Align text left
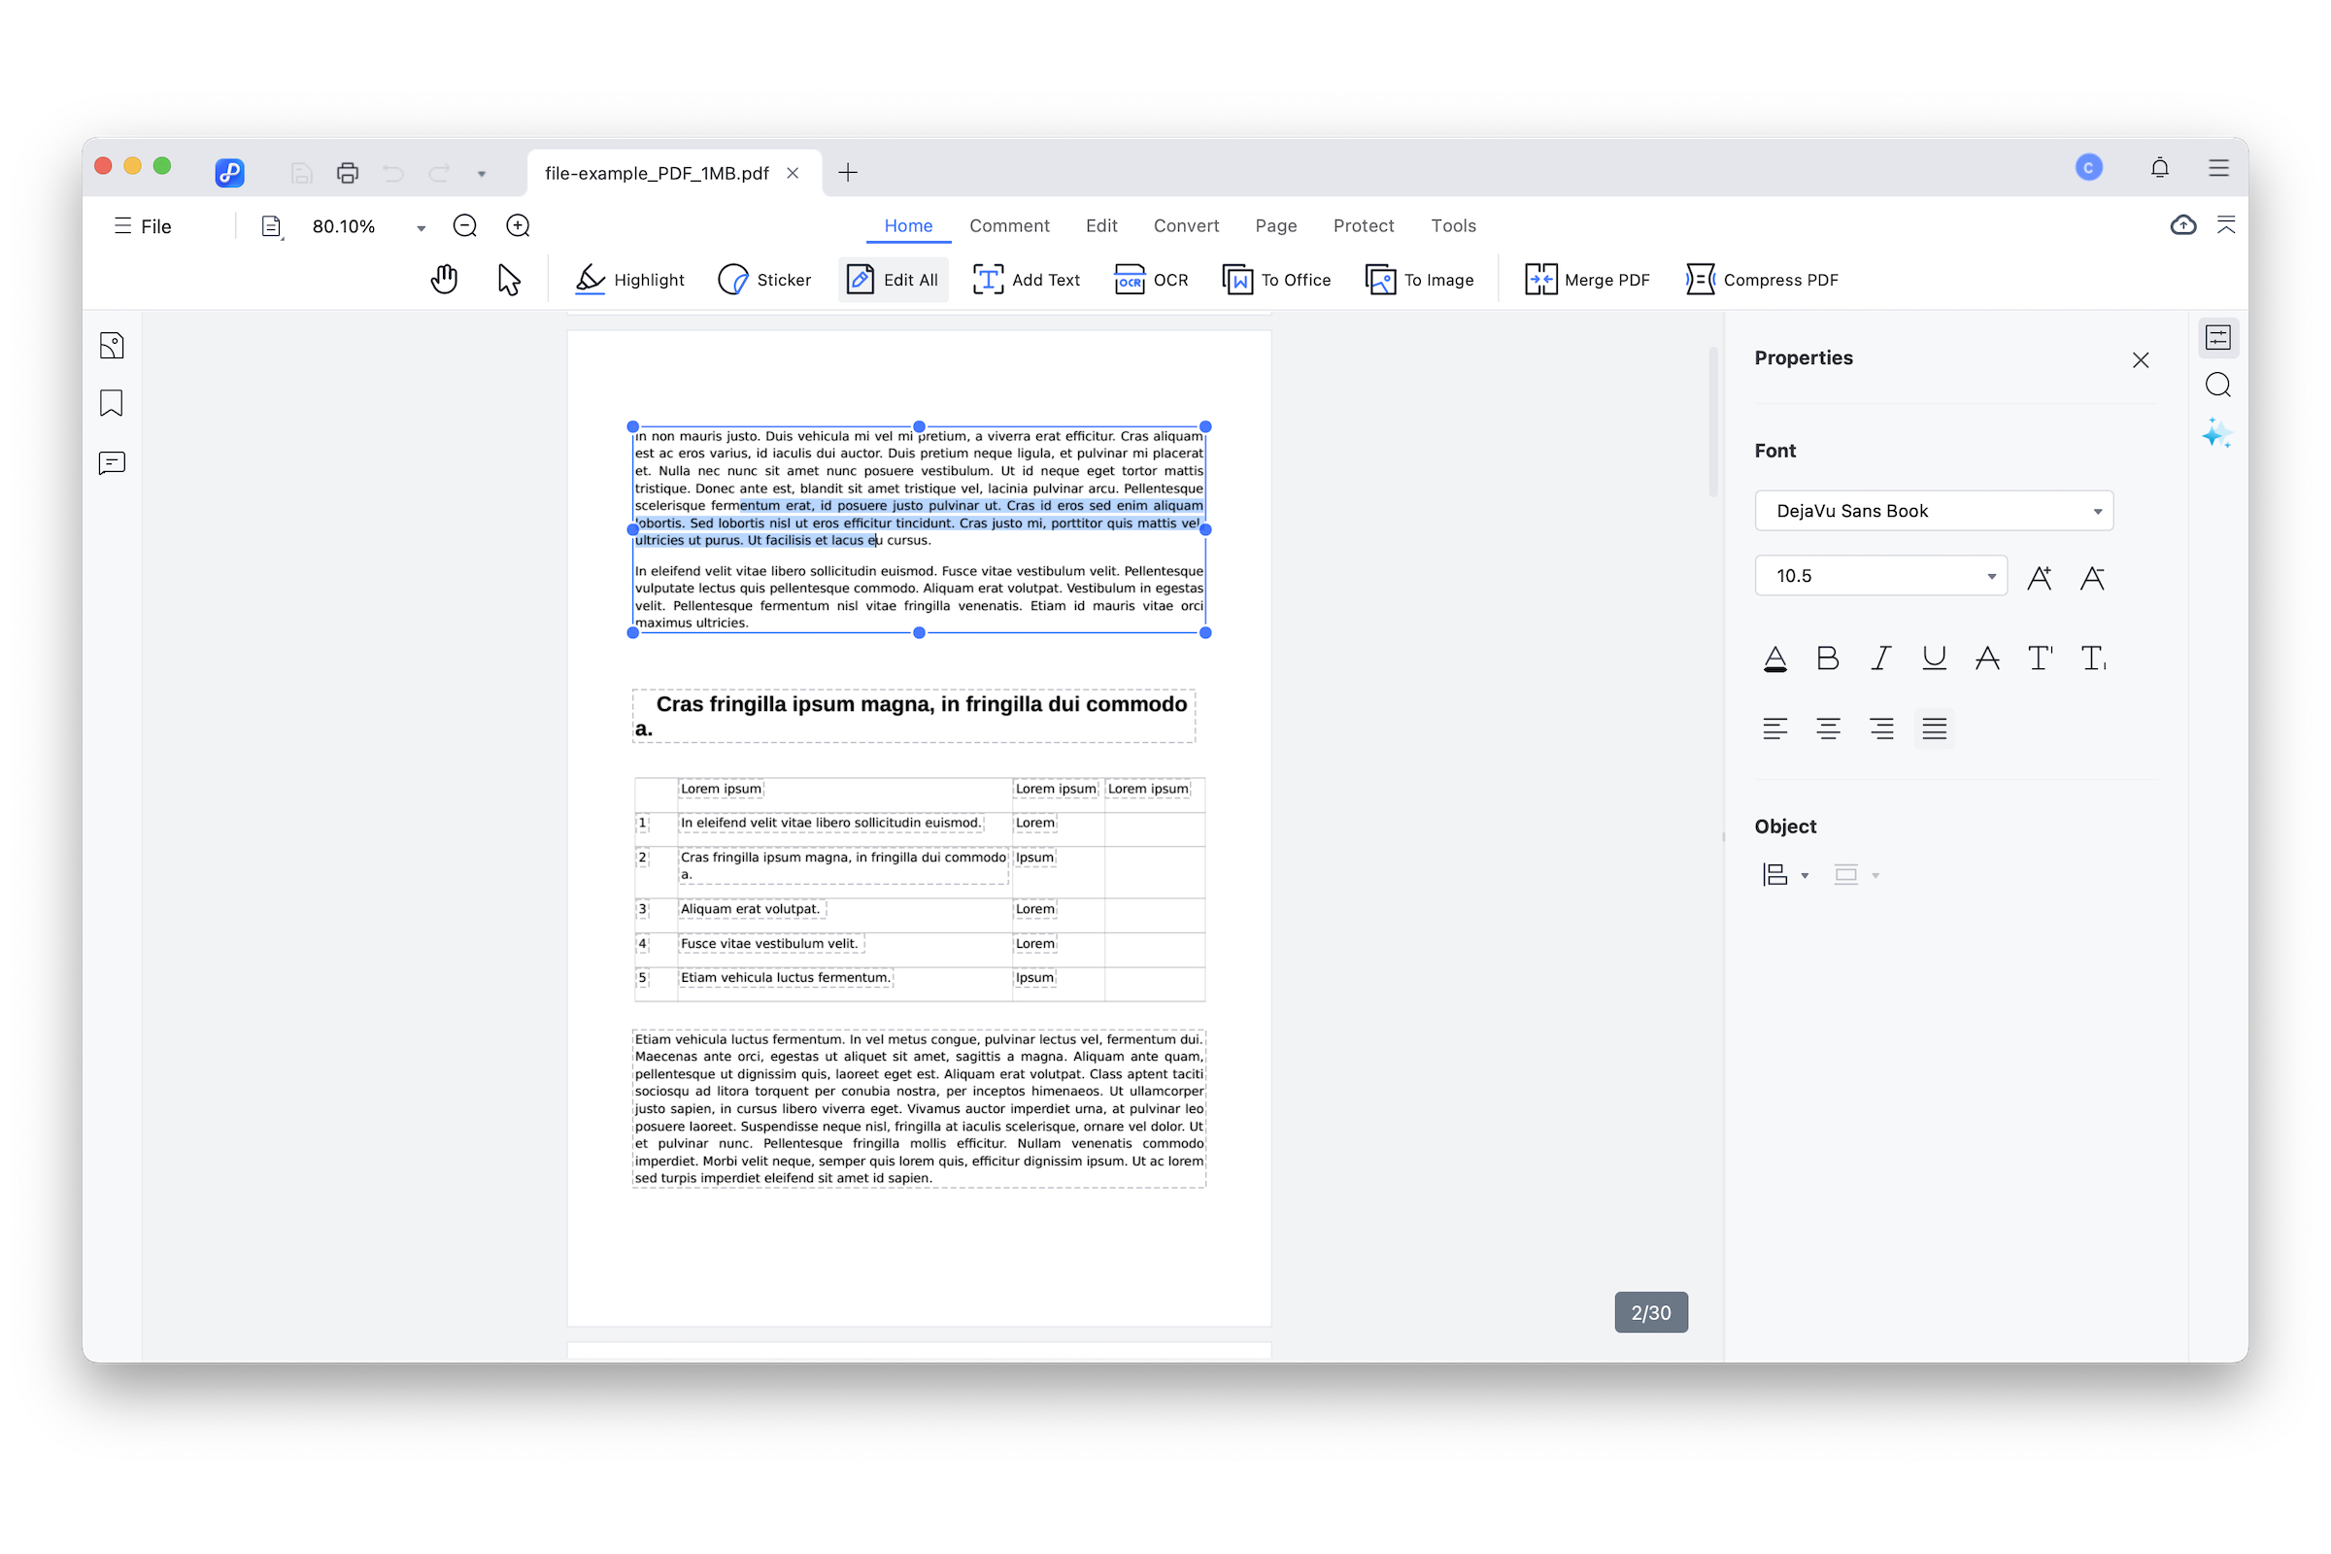Viewport: 2331px width, 1554px height. point(1775,729)
